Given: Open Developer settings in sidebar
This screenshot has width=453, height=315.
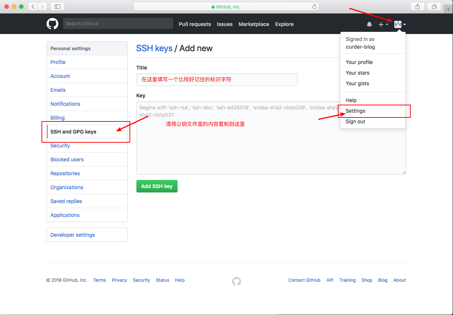Looking at the screenshot, I should (x=87, y=235).
